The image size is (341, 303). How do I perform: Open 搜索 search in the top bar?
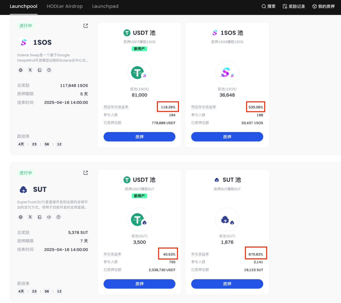point(269,6)
